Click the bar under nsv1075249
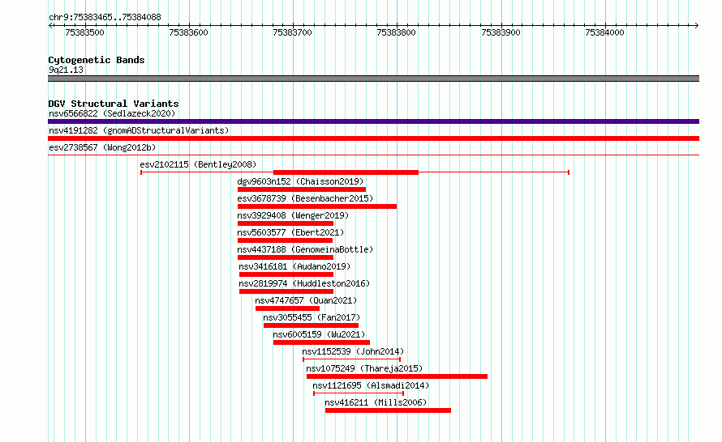This screenshot has width=722, height=442. coord(397,376)
